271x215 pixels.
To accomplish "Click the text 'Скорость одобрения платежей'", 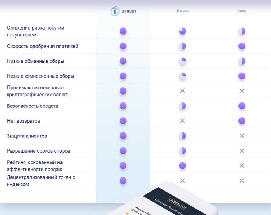I will (43, 46).
